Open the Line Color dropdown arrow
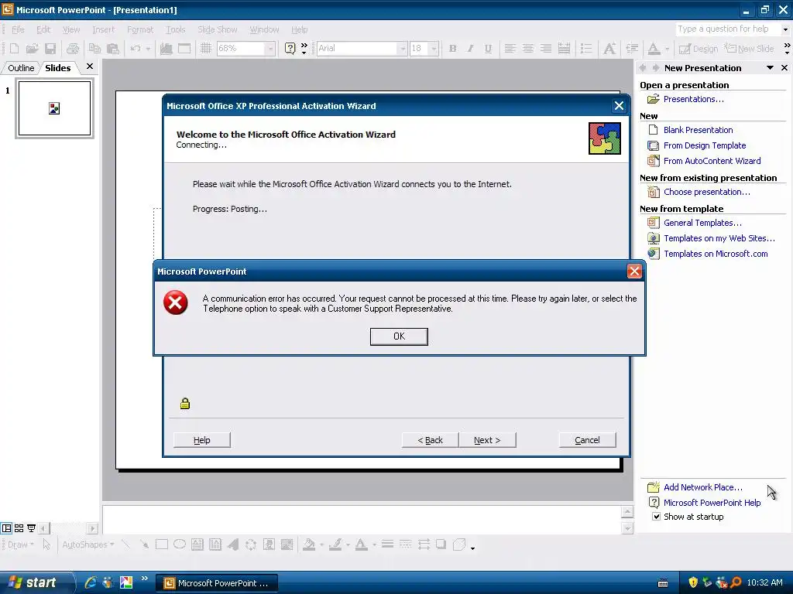 click(348, 544)
